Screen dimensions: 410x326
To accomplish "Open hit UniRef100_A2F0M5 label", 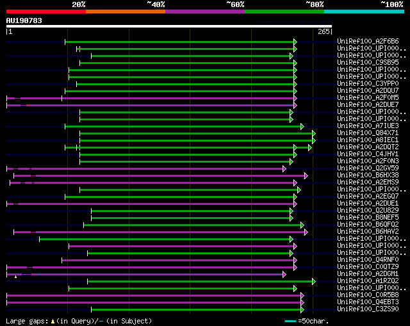I will 368,98.
